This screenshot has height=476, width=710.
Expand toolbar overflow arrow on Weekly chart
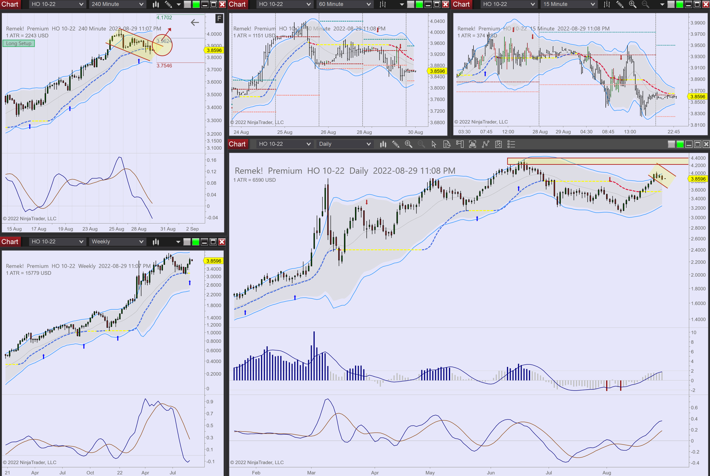click(178, 242)
